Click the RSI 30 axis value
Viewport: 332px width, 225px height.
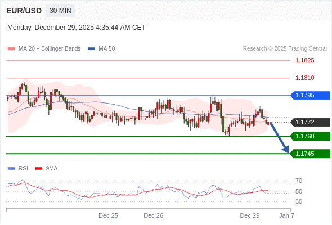[299, 201]
